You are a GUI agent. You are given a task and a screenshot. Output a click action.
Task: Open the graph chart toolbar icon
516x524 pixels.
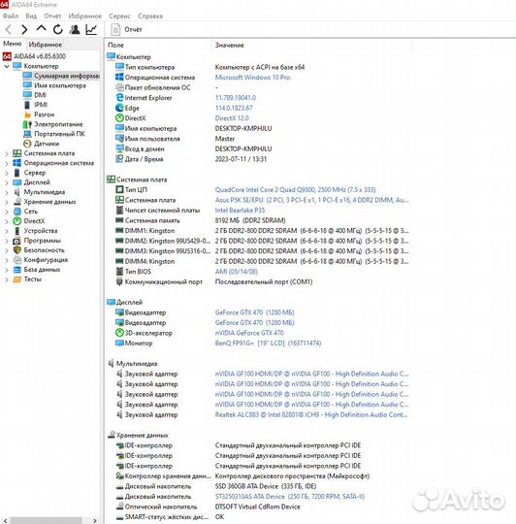point(91,30)
